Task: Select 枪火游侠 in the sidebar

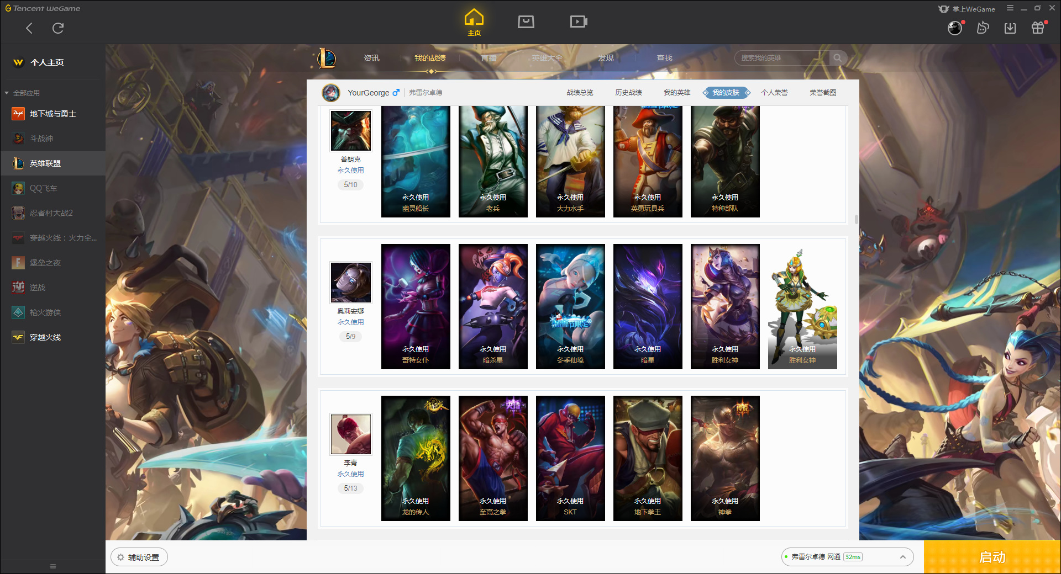Action: point(52,312)
